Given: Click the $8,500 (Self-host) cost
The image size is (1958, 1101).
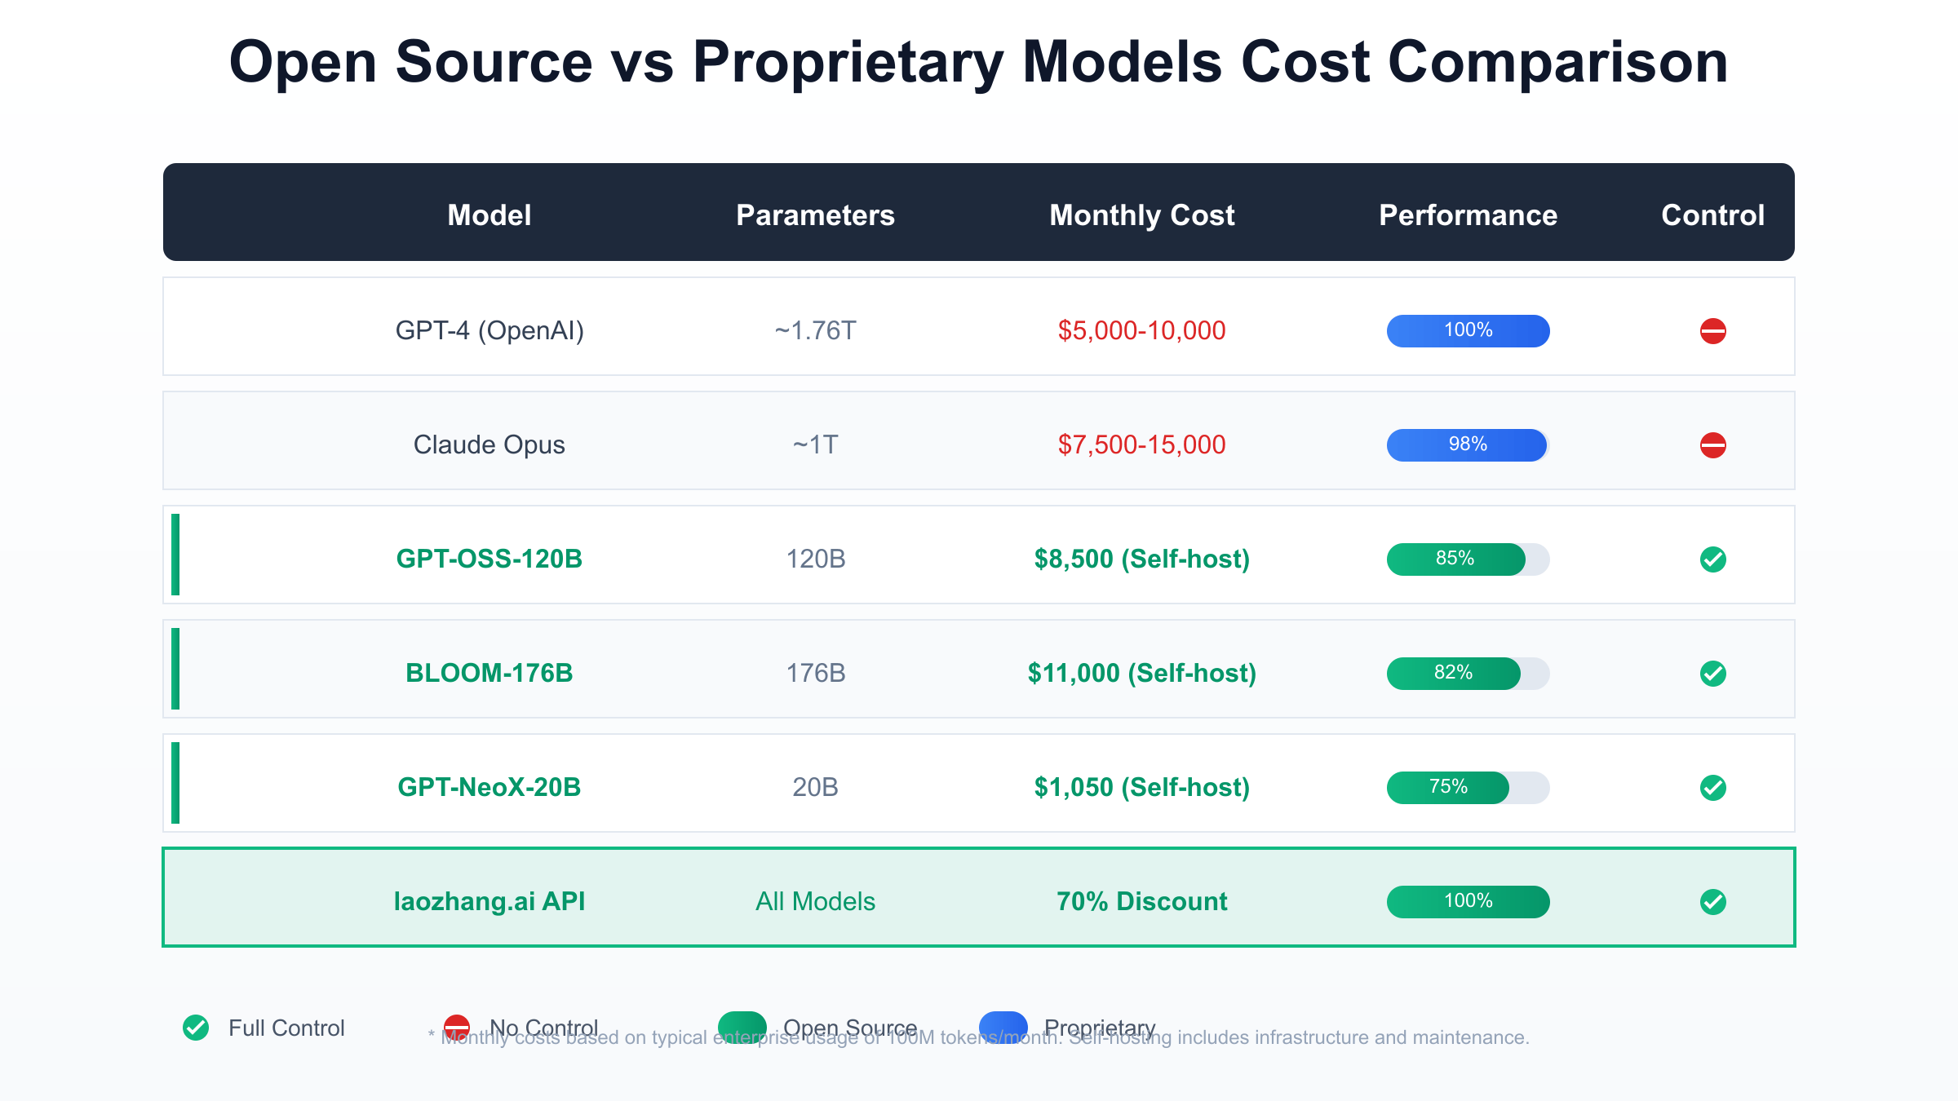Looking at the screenshot, I should click(x=1142, y=559).
